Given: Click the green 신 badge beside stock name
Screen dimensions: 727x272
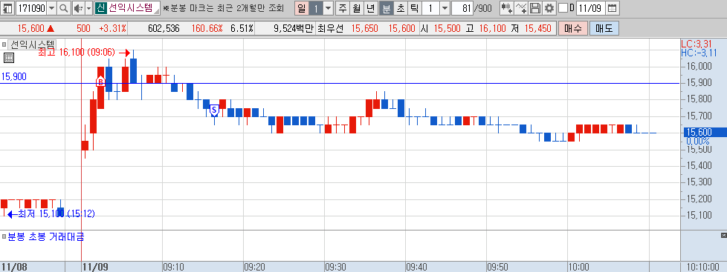Looking at the screenshot, I should pyautogui.click(x=100, y=8).
